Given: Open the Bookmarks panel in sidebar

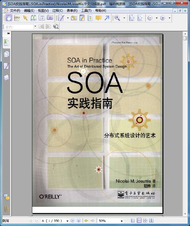Looking at the screenshot, I should (6, 42).
